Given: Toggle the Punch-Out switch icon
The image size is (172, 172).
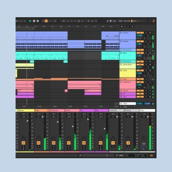Looking at the screenshot, I should [82, 21].
